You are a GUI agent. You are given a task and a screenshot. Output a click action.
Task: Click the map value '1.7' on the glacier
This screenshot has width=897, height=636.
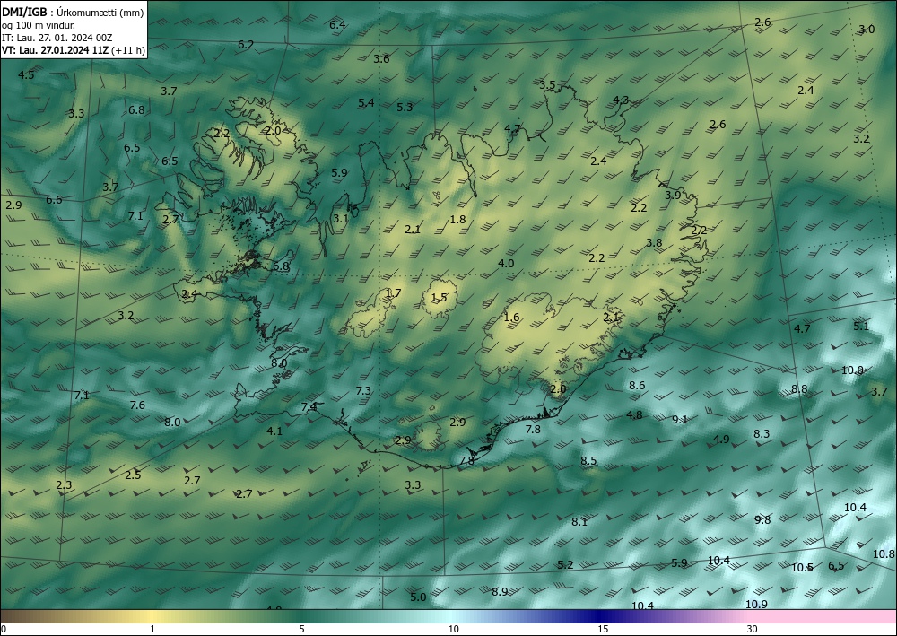393,293
